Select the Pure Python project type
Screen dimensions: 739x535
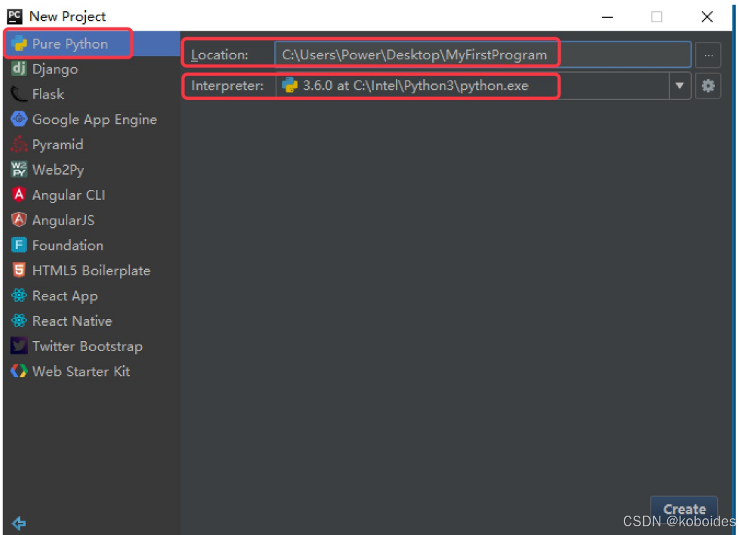coord(92,44)
